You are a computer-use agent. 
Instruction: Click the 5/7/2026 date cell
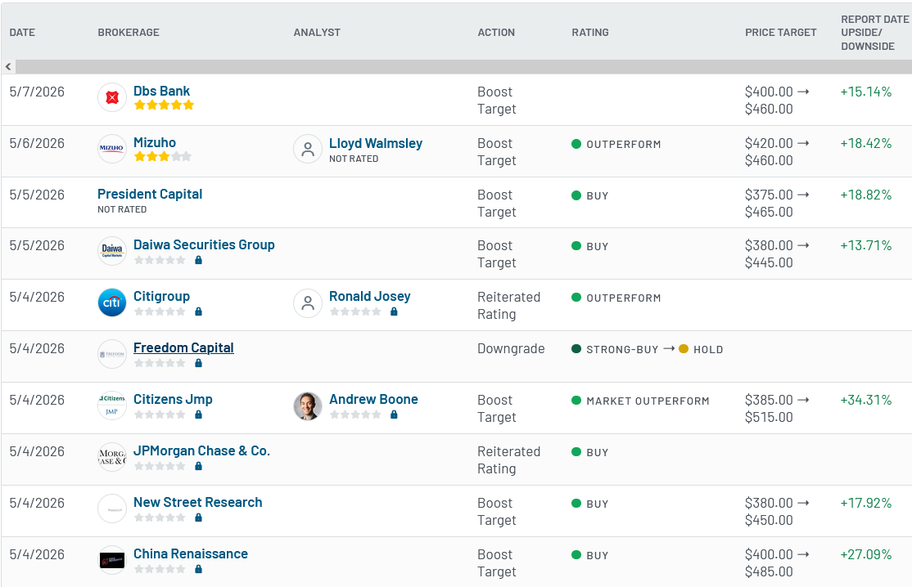click(37, 92)
